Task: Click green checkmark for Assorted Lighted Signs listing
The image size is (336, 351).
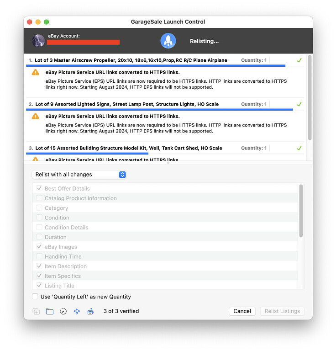Action: tap(299, 104)
